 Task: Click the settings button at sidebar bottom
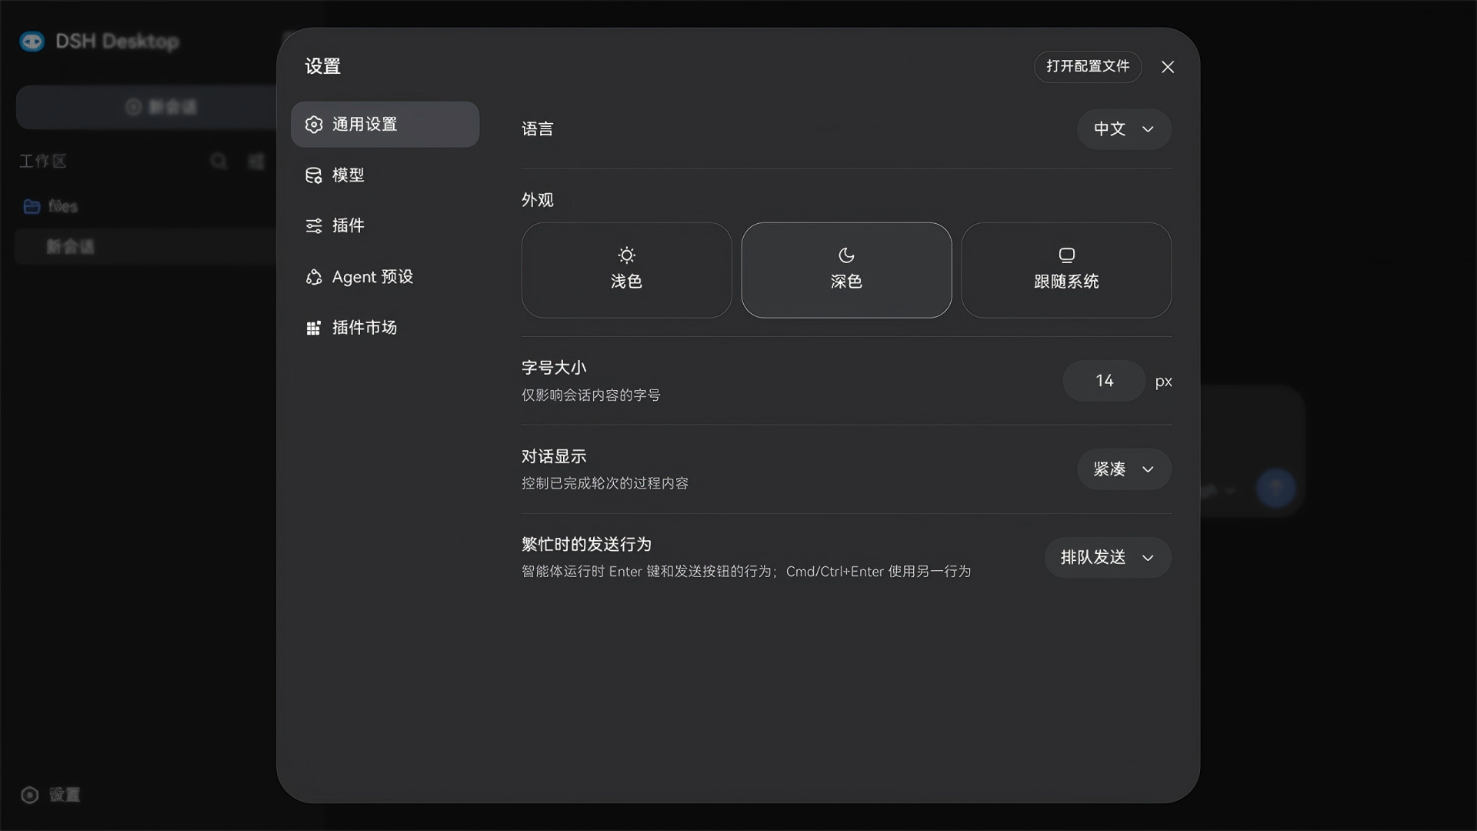pyautogui.click(x=51, y=795)
